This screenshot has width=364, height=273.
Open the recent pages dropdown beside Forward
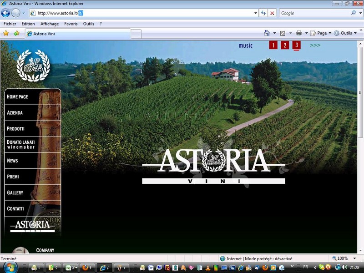[x=24, y=13]
